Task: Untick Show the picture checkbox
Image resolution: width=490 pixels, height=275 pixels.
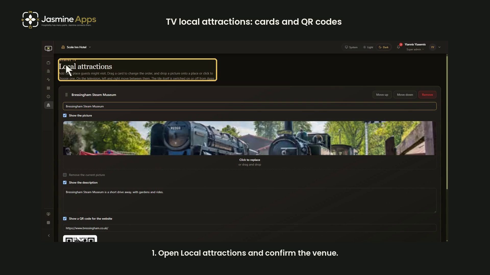Action: 65,116
